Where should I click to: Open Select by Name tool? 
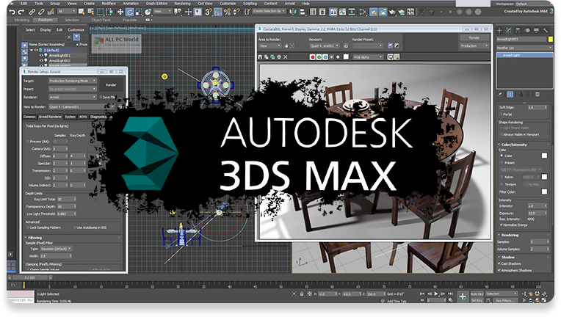(x=91, y=12)
